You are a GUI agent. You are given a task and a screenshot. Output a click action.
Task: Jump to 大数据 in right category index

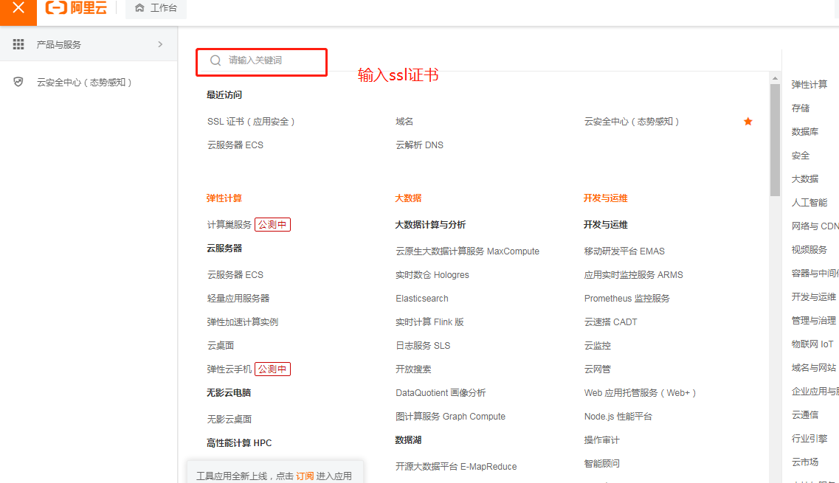tap(805, 178)
